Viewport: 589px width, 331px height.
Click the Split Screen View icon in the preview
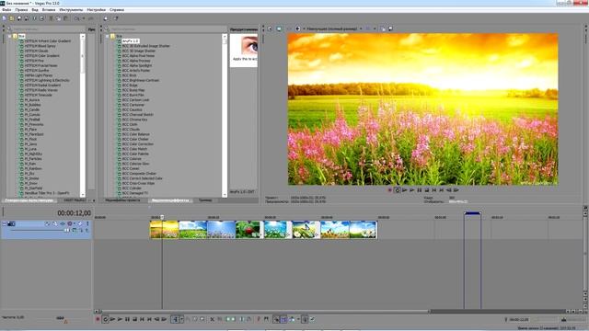click(x=298, y=29)
